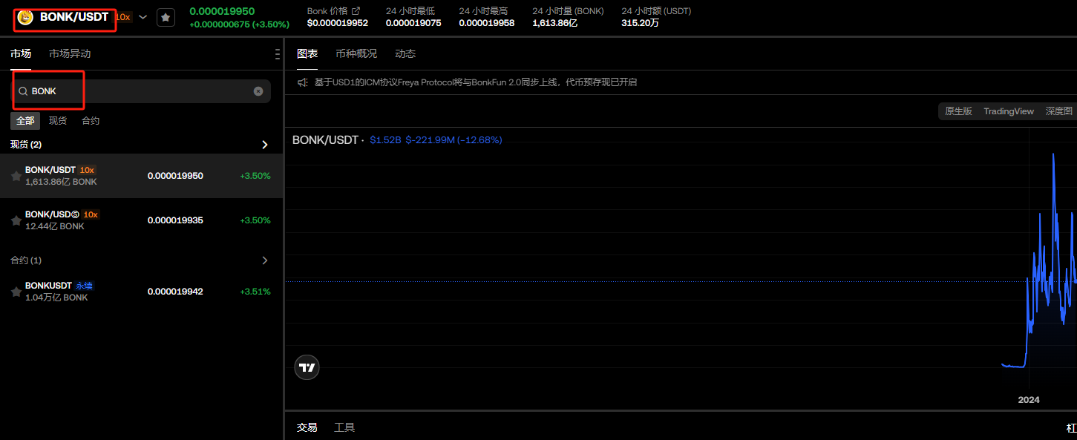The image size is (1077, 440).
Task: Select the BONK/USDT 10x spot pair
Action: point(141,176)
